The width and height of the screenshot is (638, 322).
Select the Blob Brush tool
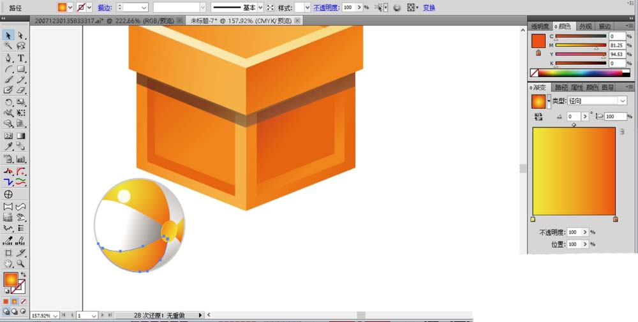coord(8,91)
